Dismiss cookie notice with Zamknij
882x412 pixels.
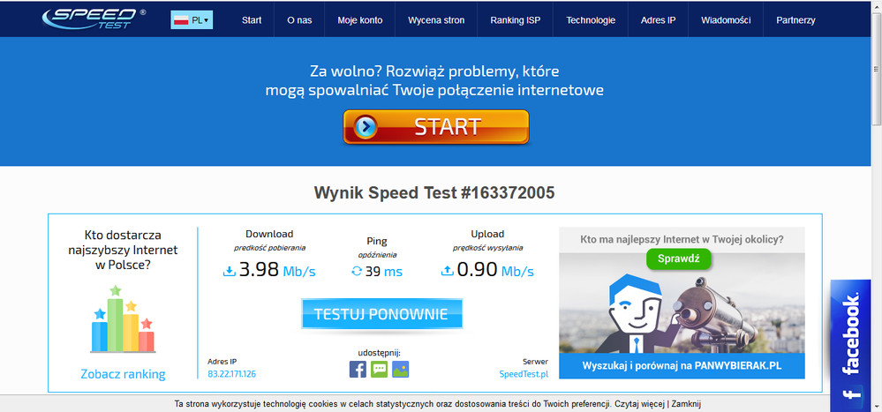(686, 404)
